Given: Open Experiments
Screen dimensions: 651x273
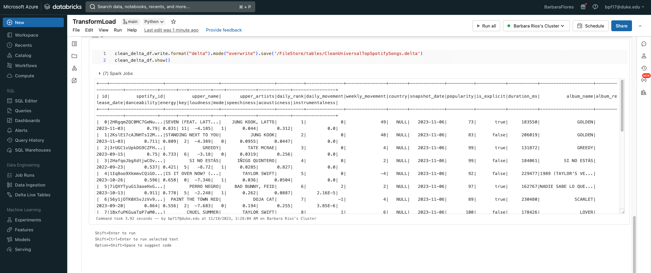Looking at the screenshot, I should coord(28,220).
